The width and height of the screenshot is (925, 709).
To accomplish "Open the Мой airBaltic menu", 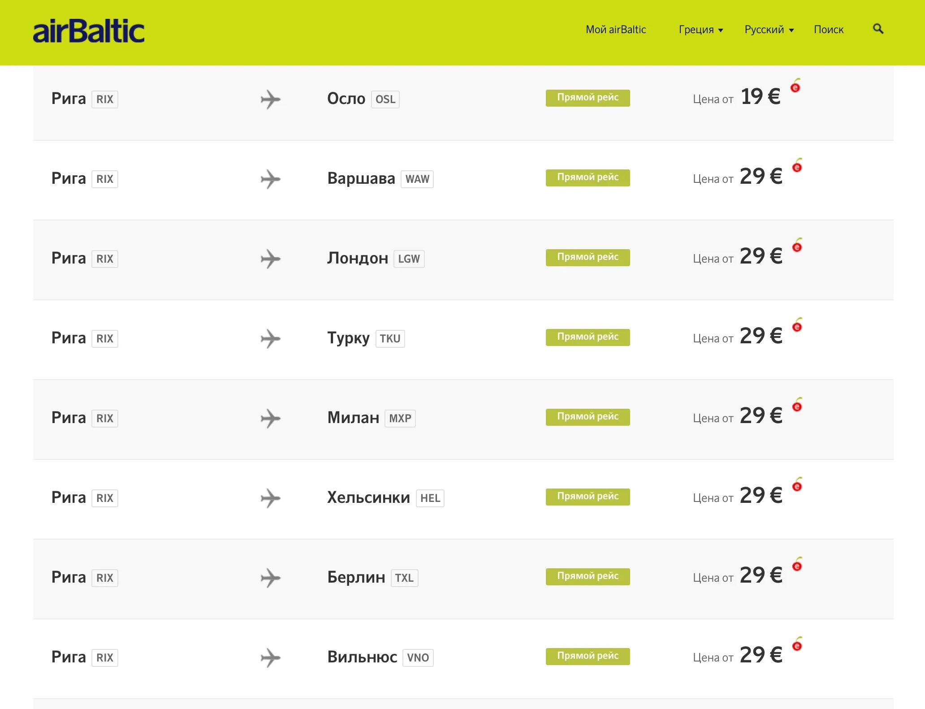I will pyautogui.click(x=615, y=30).
